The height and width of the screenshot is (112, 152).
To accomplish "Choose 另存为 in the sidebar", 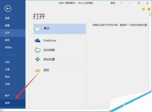I will coord(13,48).
